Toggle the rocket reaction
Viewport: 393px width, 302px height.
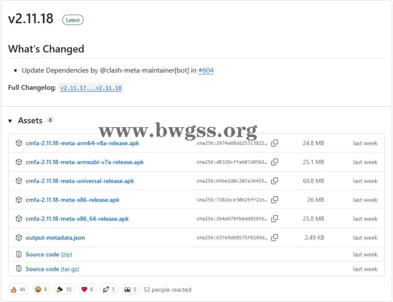point(109,290)
